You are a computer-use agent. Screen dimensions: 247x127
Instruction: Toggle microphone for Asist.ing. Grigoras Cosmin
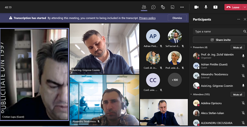243,86
